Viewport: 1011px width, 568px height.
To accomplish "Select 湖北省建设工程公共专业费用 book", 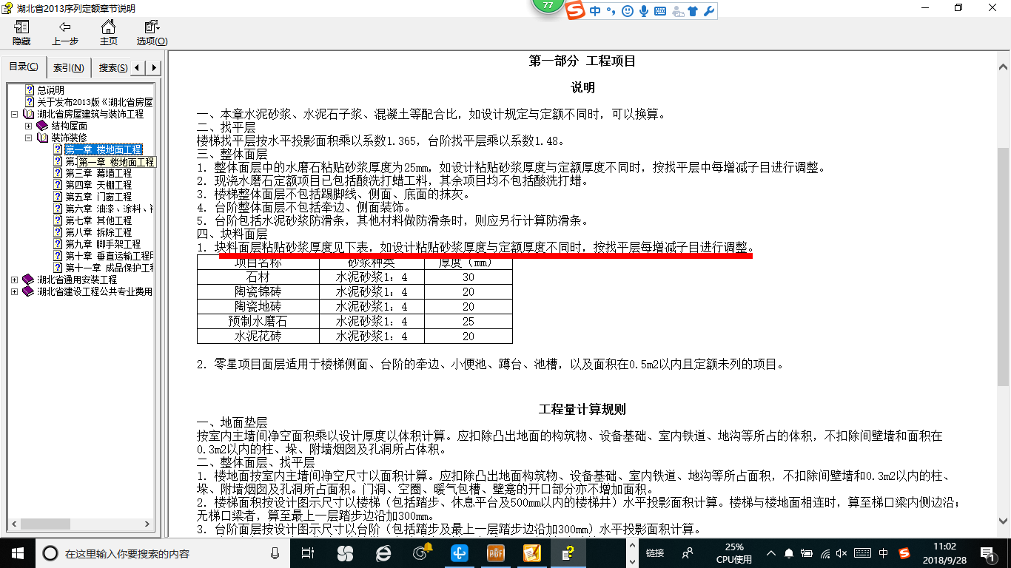I will click(95, 291).
